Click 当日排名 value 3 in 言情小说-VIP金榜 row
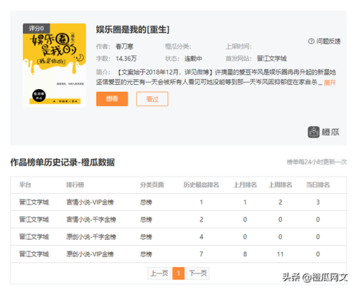This screenshot has height=290, width=356. pyautogui.click(x=318, y=202)
